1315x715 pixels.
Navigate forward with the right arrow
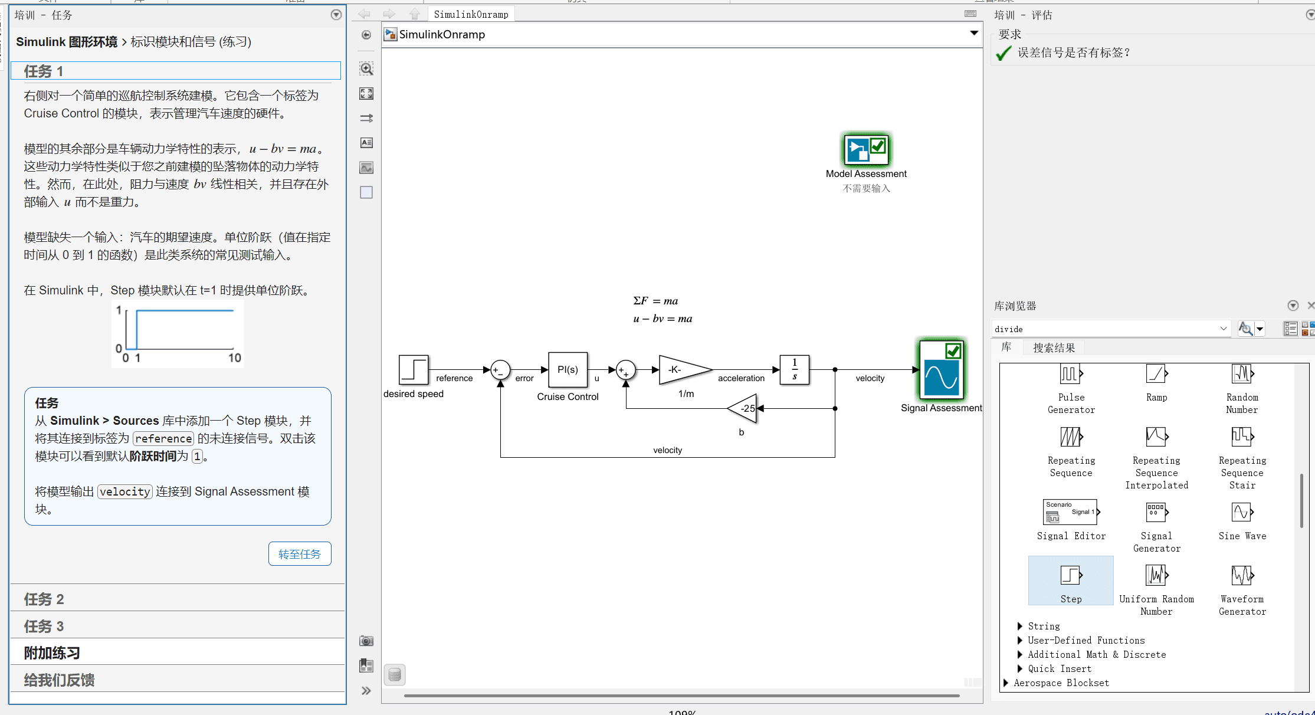[x=389, y=14]
